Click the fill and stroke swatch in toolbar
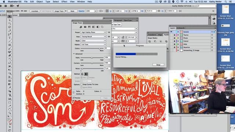Viewport: 235px width, 132px height. point(10,120)
